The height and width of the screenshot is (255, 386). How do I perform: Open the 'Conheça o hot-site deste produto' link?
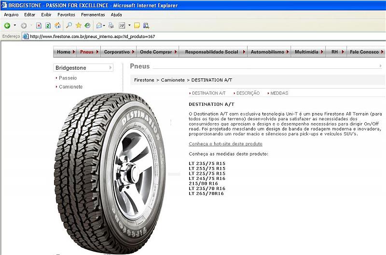(x=225, y=144)
